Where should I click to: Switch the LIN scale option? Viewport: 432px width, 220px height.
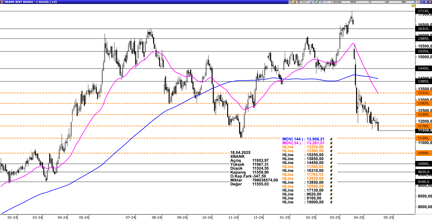(387, 2)
